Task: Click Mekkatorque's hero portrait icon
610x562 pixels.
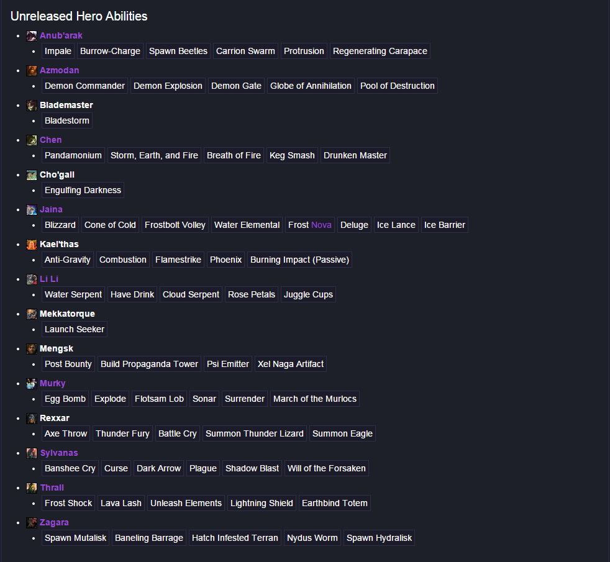Action: coord(32,314)
